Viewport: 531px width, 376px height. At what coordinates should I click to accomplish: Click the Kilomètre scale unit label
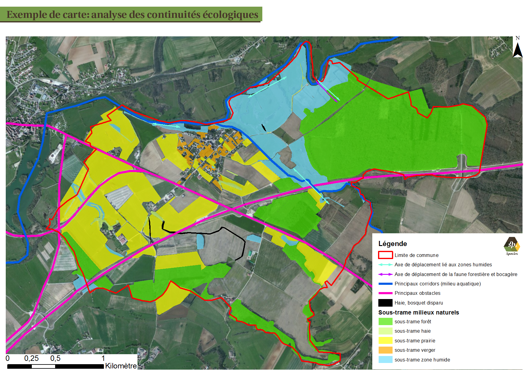click(x=121, y=366)
